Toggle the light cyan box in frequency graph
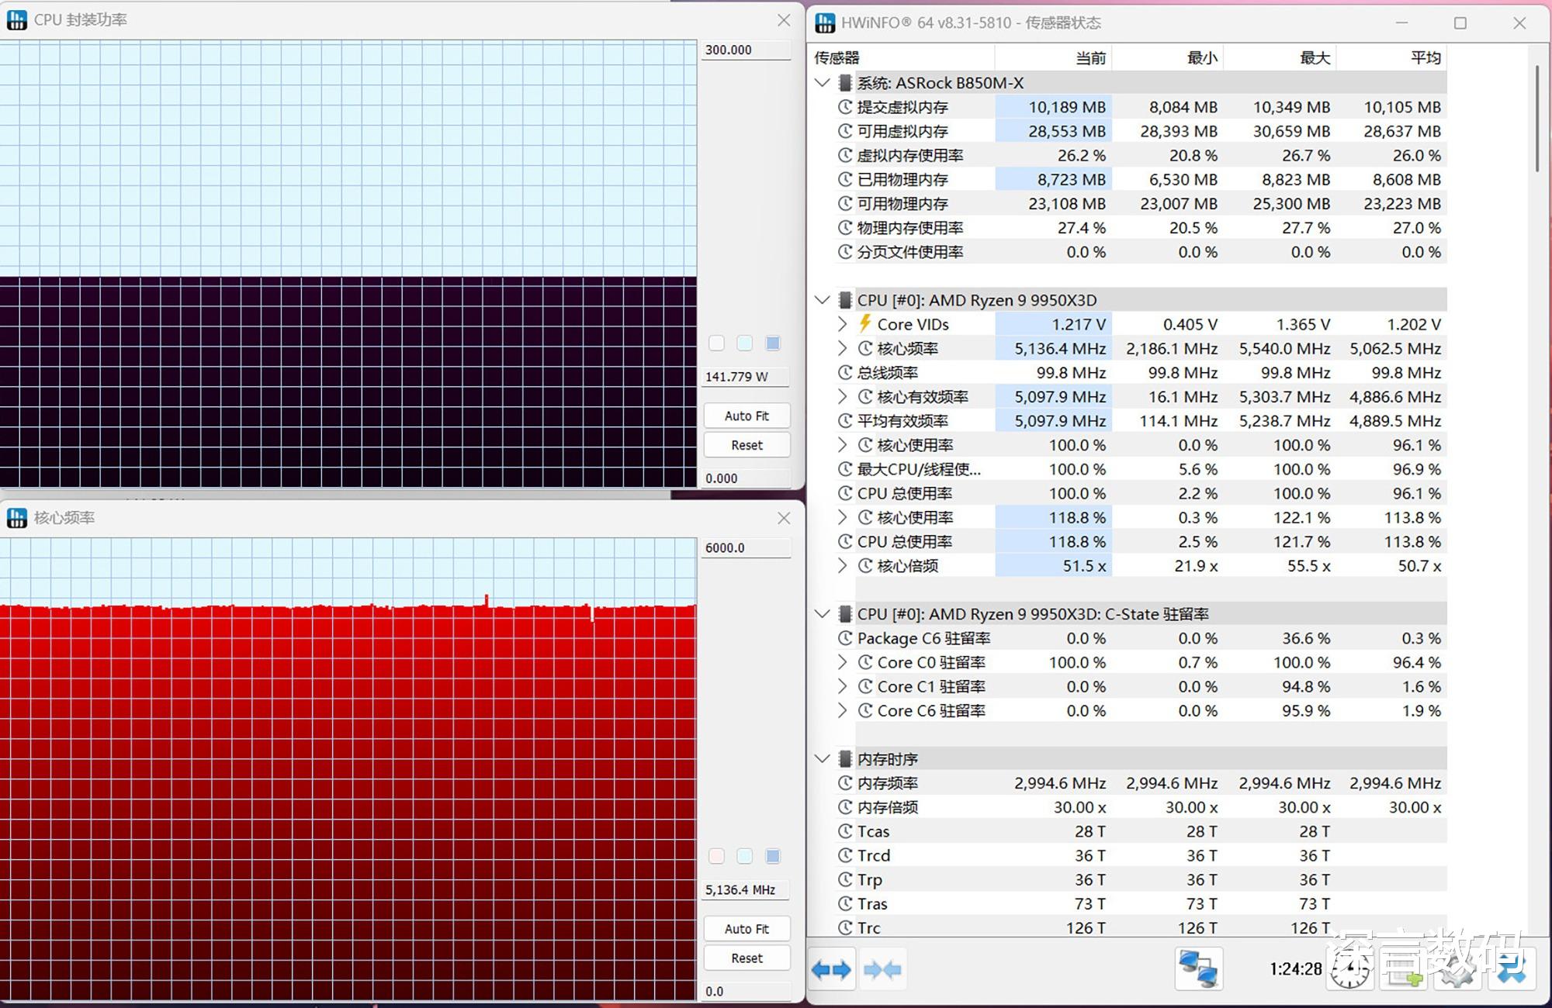This screenshot has width=1552, height=1008. [x=744, y=856]
